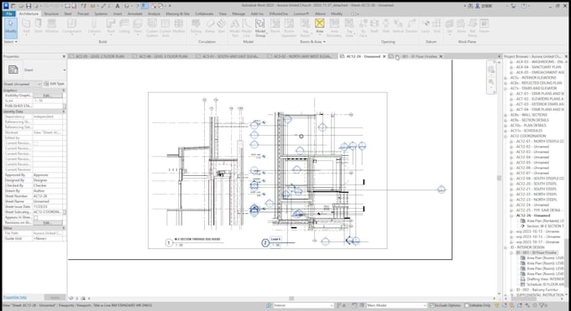The height and width of the screenshot is (311, 571).
Task: Switch to the Structure ribbon tab
Action: pyautogui.click(x=51, y=13)
